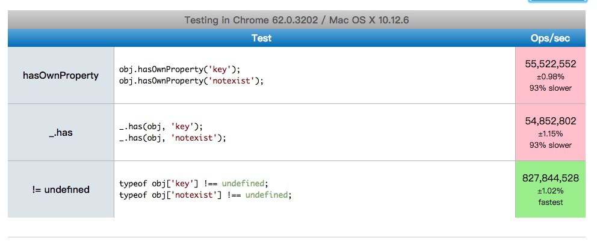
Task: Click the 'Test' column header
Action: coord(261,38)
